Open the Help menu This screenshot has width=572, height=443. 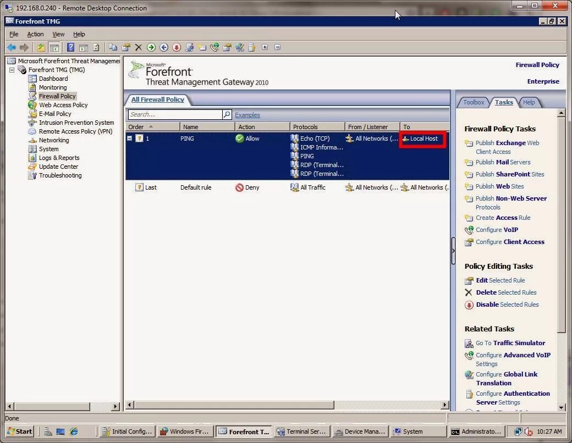[x=79, y=34]
